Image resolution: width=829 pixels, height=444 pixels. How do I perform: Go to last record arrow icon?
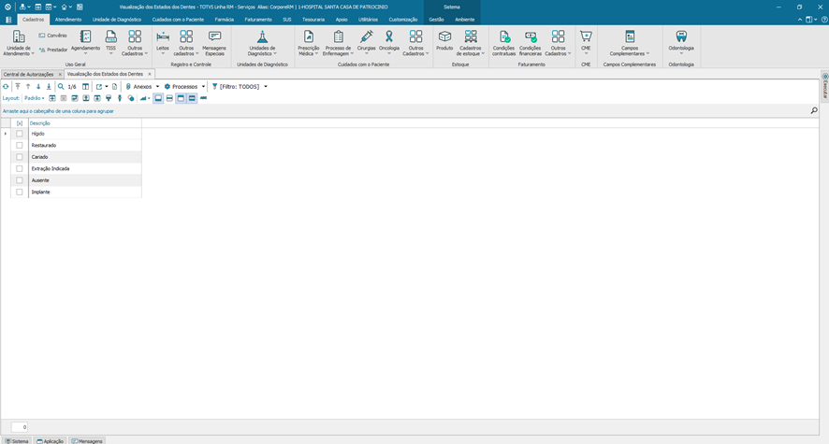click(x=49, y=87)
